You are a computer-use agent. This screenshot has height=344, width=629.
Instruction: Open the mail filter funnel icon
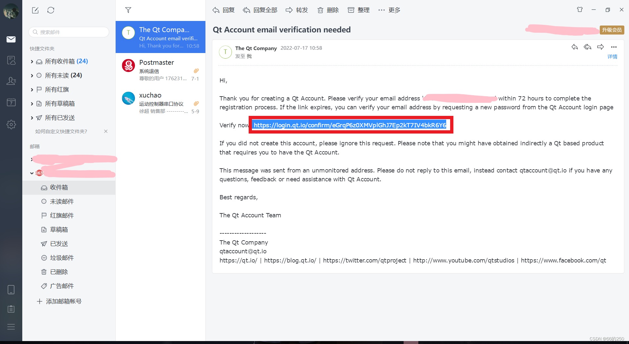tap(128, 10)
